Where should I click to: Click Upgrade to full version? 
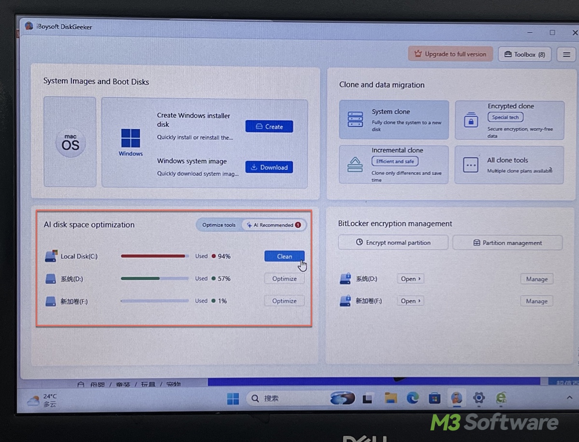pyautogui.click(x=451, y=54)
